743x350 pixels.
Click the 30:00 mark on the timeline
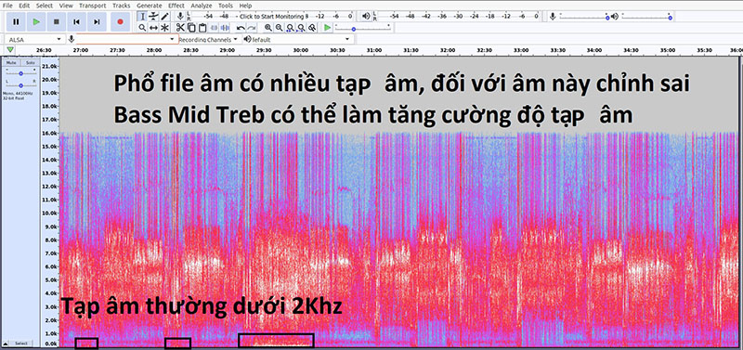pos(300,50)
